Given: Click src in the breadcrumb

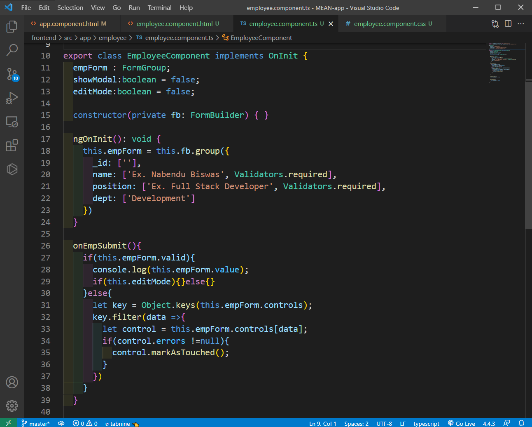Looking at the screenshot, I should tap(68, 38).
